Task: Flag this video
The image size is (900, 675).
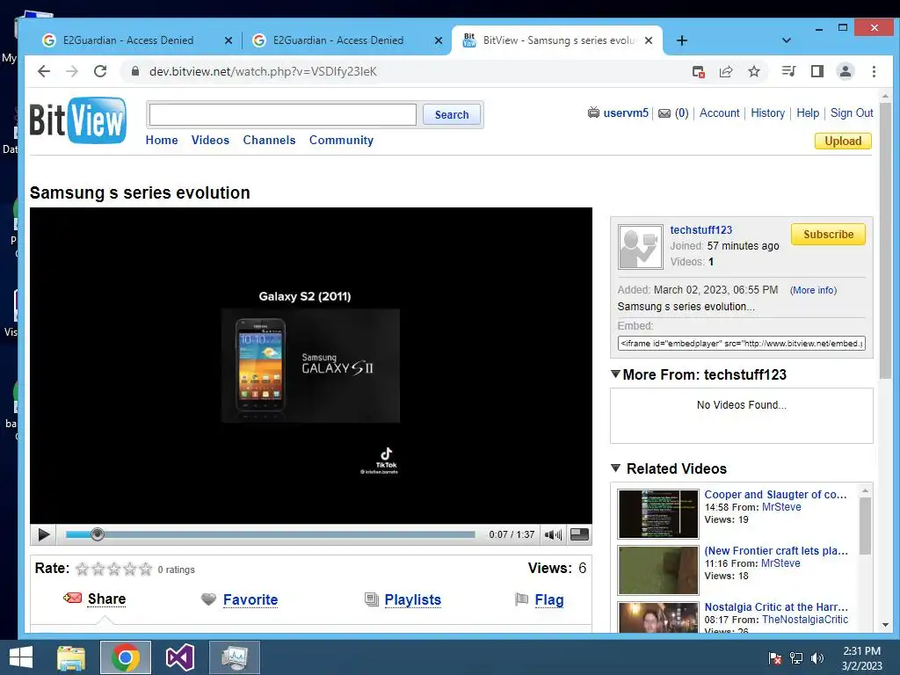Action: pyautogui.click(x=549, y=599)
